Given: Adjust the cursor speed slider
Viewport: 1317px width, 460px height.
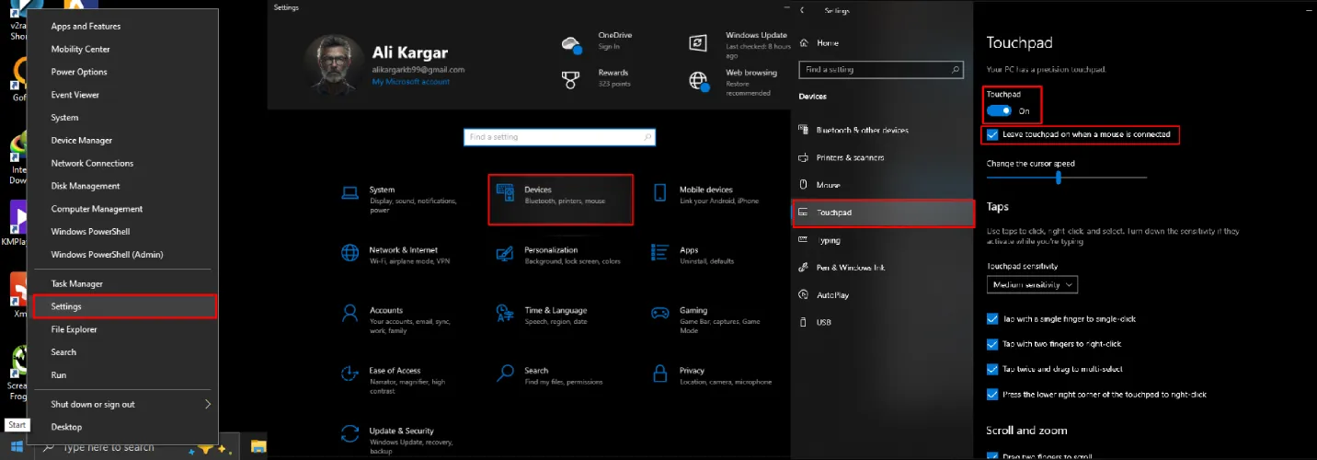Looking at the screenshot, I should [x=1059, y=177].
